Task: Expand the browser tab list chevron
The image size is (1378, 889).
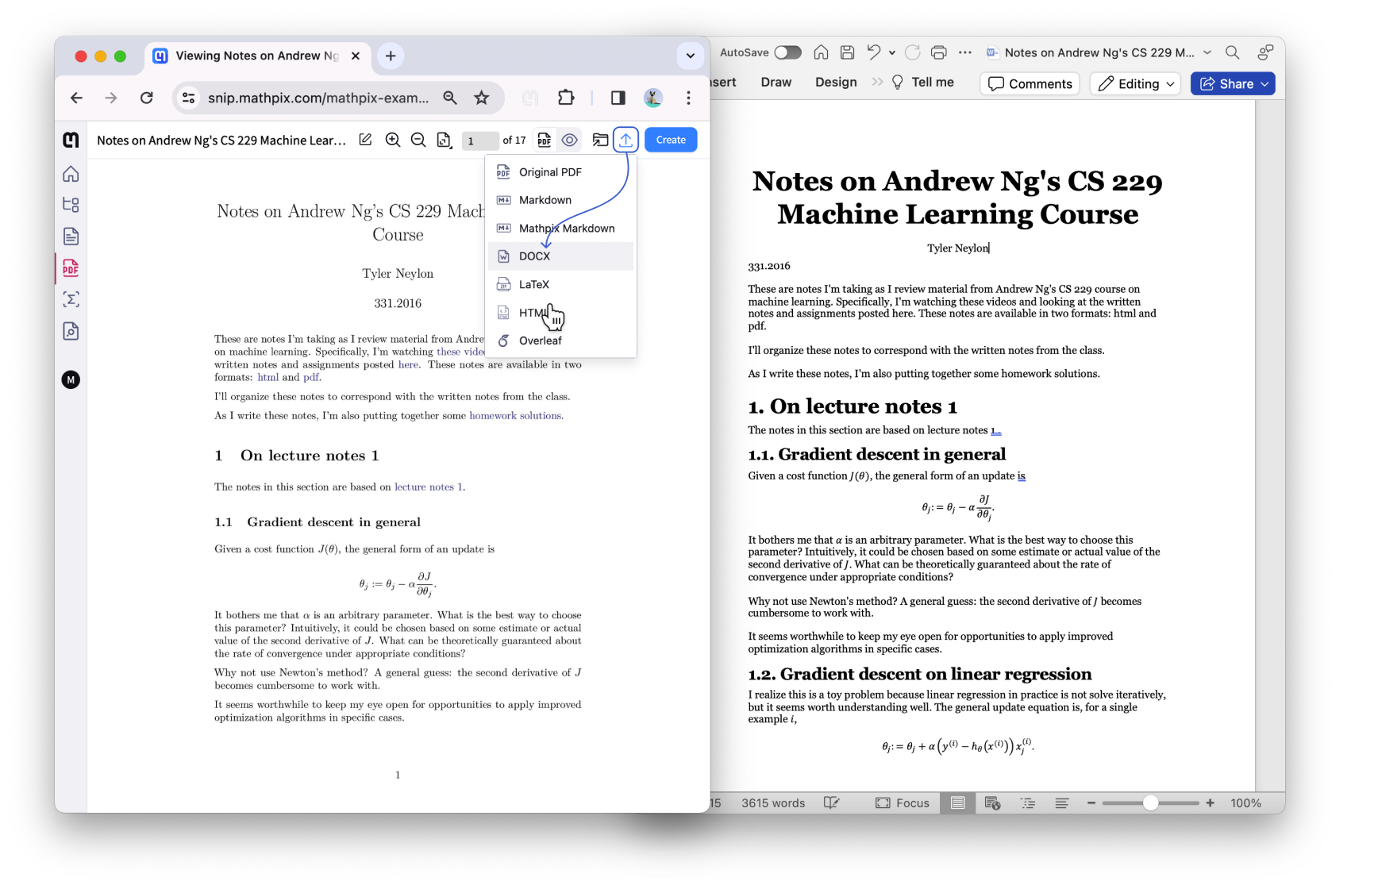Action: pyautogui.click(x=690, y=56)
